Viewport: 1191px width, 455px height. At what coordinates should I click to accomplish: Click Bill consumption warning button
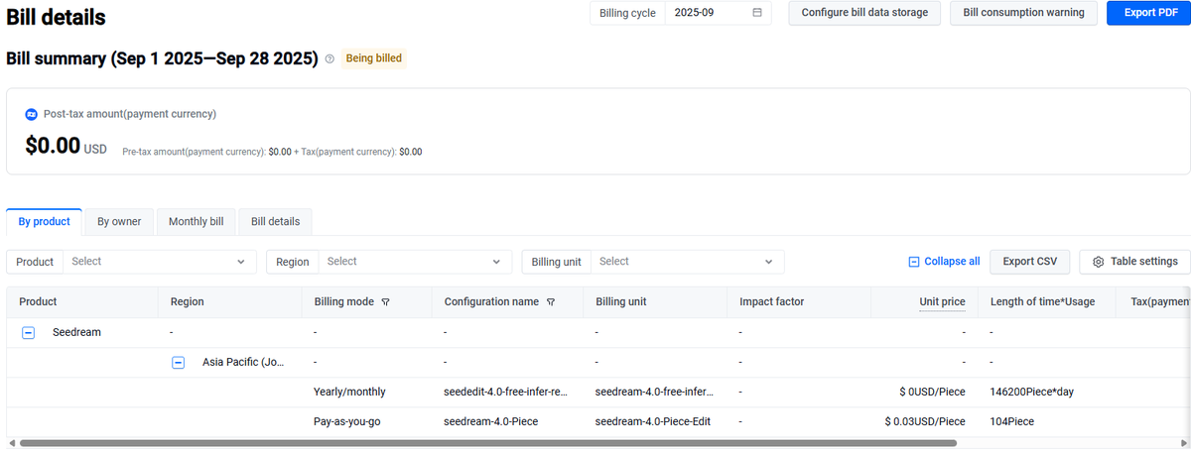1024,13
